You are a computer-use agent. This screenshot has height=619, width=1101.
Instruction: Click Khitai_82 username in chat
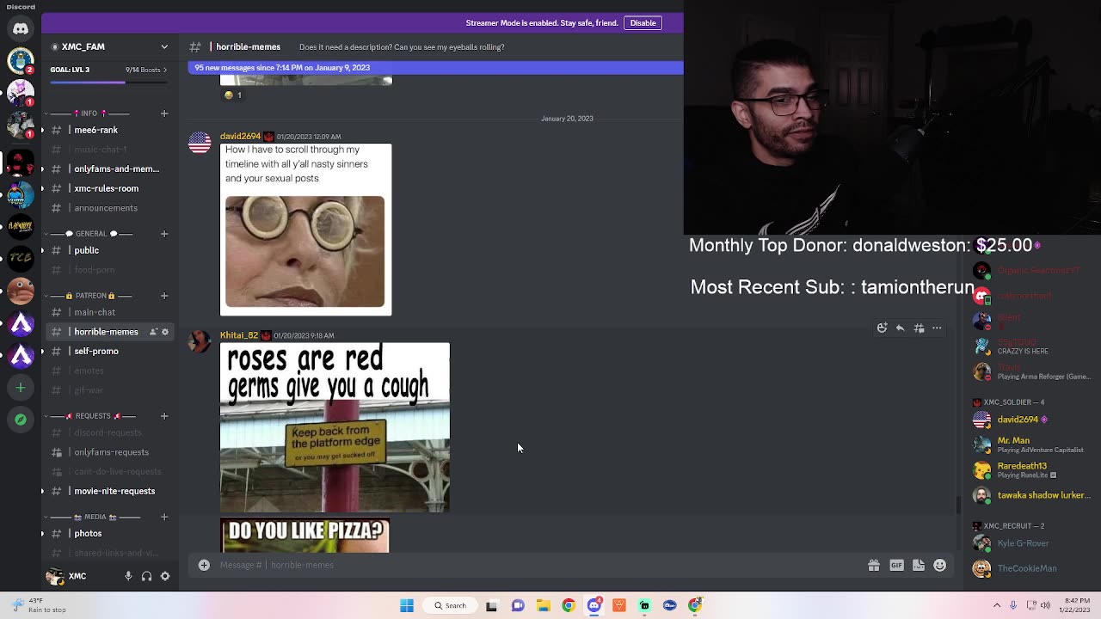point(239,335)
